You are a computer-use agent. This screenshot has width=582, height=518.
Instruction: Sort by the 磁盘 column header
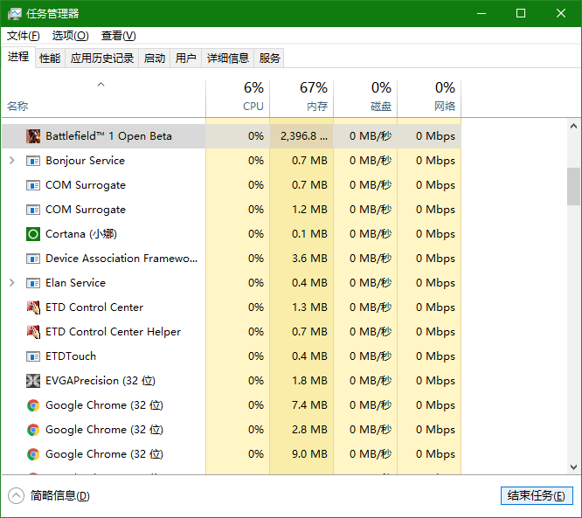click(365, 99)
